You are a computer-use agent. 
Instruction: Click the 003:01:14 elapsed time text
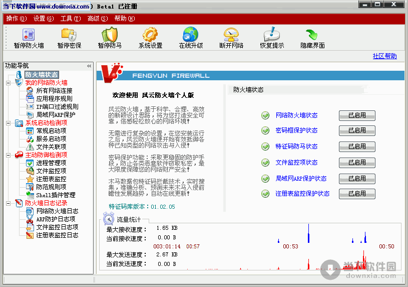[x=167, y=246]
